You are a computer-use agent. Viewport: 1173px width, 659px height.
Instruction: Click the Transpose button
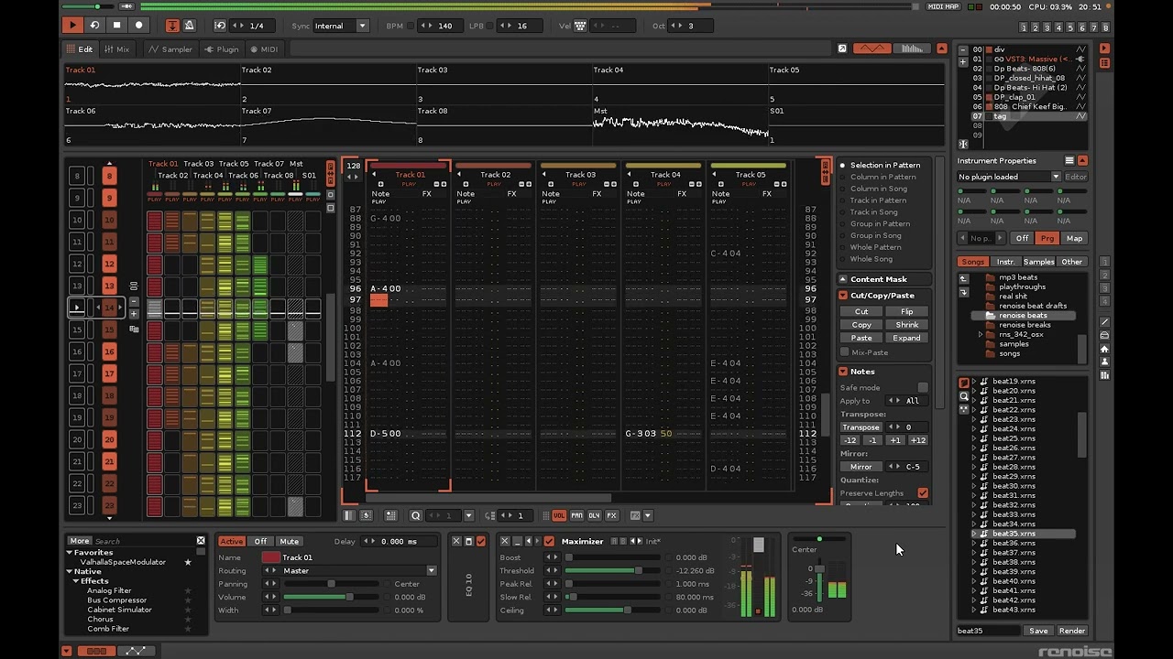click(861, 427)
